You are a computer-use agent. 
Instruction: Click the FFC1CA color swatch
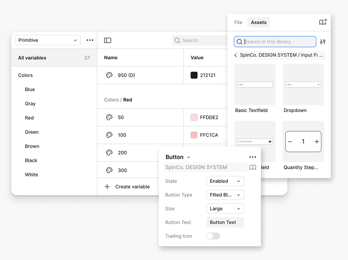click(194, 135)
